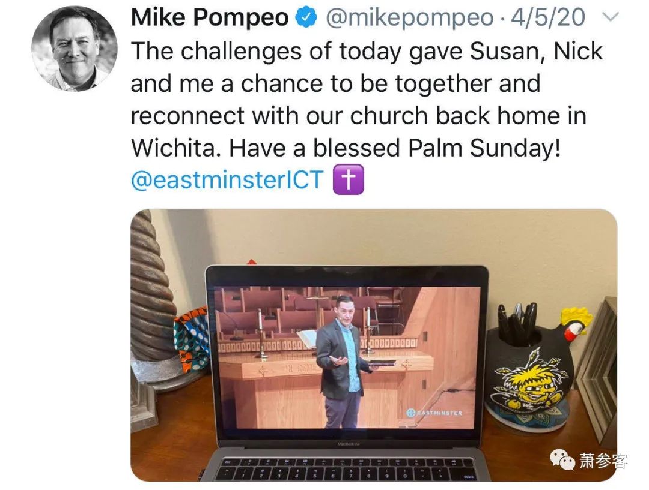The height and width of the screenshot is (490, 649).
Task: Click the Mike Pompeo display name
Action: 210,17
